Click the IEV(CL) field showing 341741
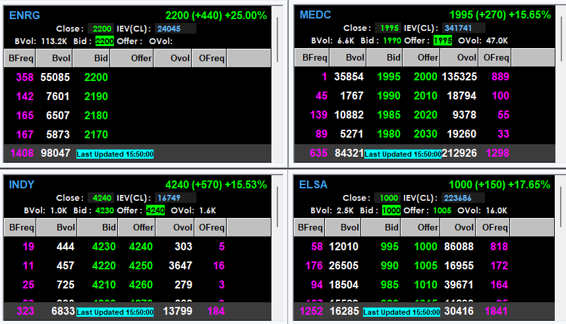The height and width of the screenshot is (324, 566). pos(464,28)
